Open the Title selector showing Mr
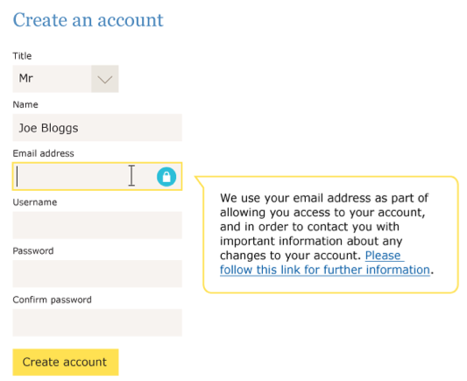Screen dimensions: 467x381 pyautogui.click(x=66, y=79)
